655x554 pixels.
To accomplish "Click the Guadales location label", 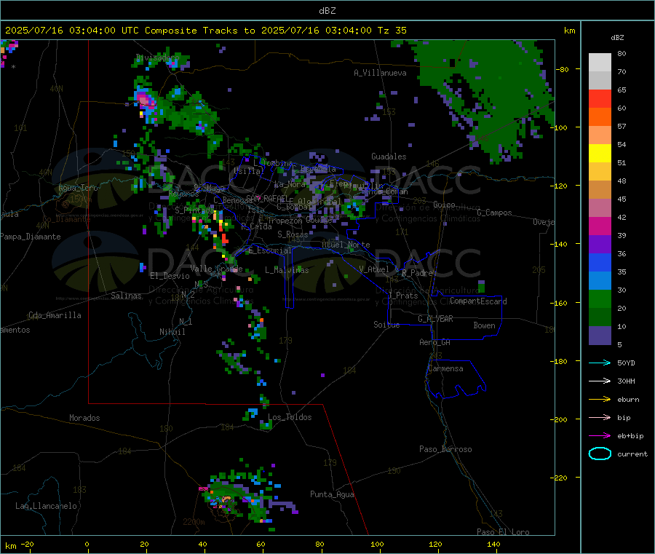I will (x=389, y=157).
